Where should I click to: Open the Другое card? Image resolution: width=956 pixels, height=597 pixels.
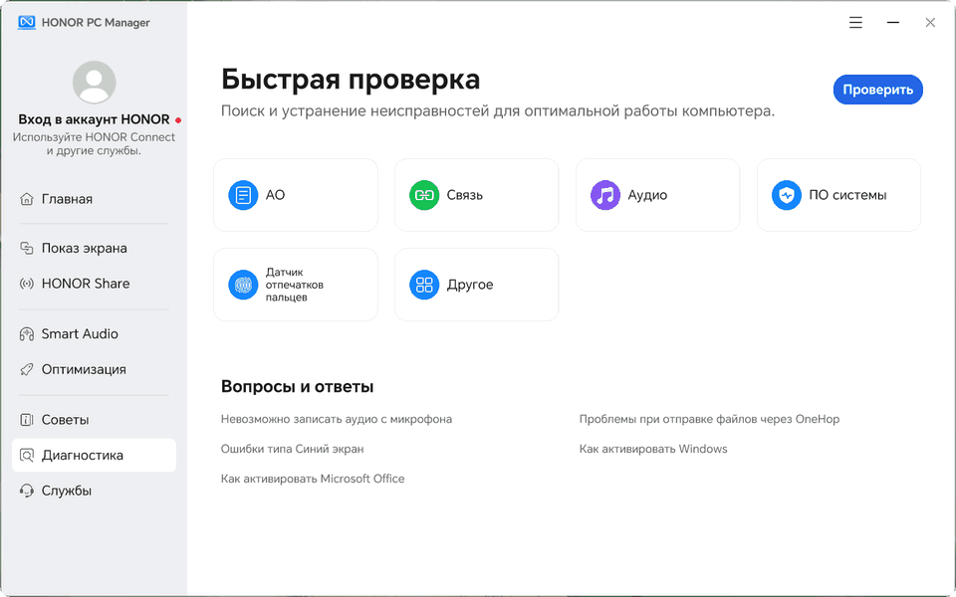pos(477,285)
